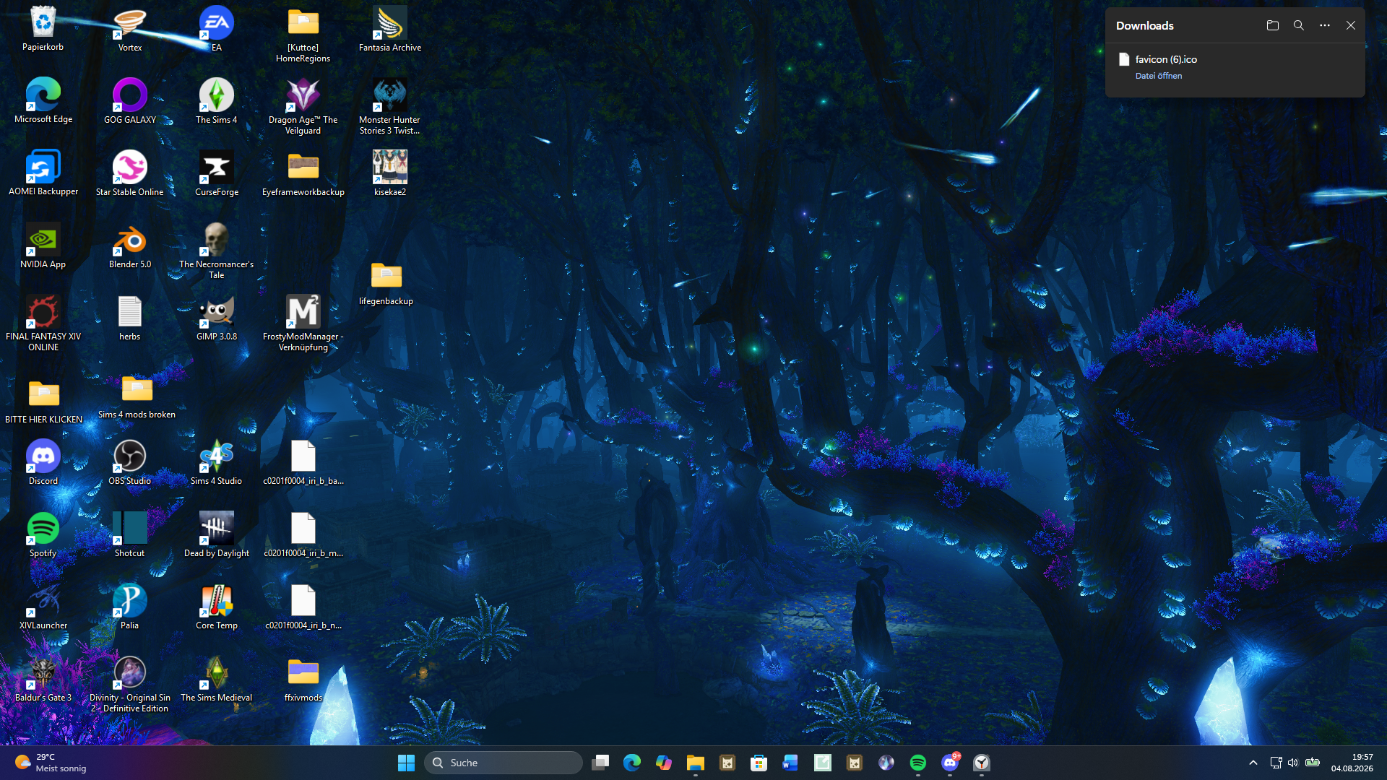Viewport: 1387px width, 780px height.
Task: Select the Microsoft Edge desktop shortcut
Action: coord(43,101)
